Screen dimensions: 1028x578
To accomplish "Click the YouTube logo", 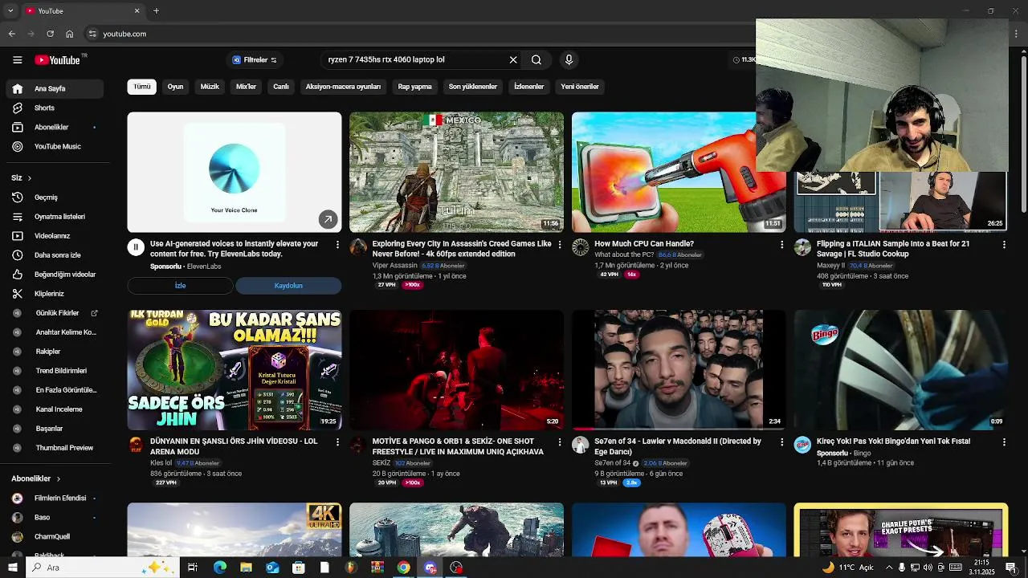I will coord(59,60).
